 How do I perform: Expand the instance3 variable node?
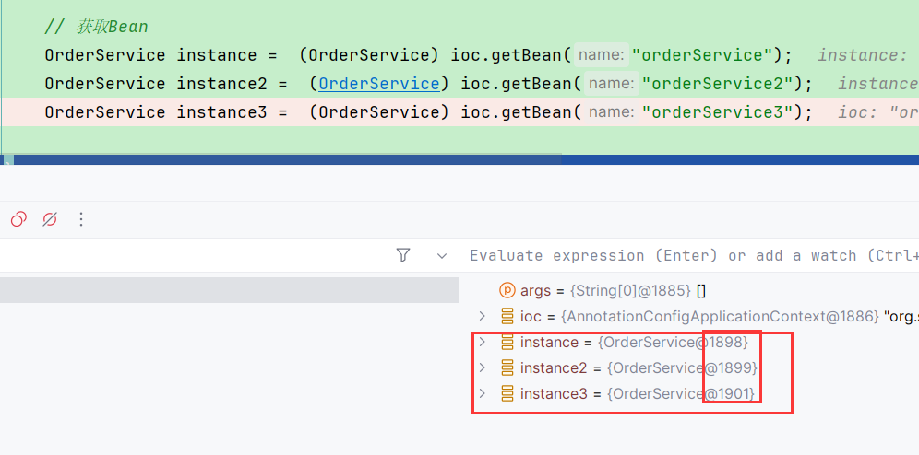point(482,393)
